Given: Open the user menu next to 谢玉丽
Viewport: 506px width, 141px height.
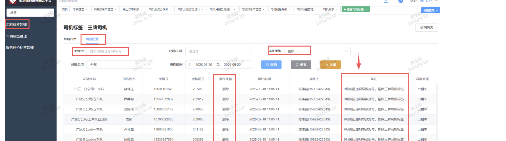Looking at the screenshot, I should click(437, 1).
